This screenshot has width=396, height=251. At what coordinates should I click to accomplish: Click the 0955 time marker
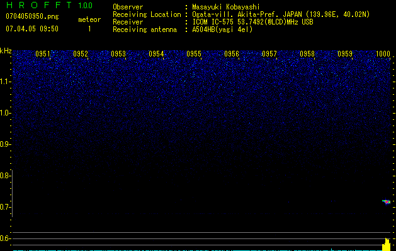[194, 54]
